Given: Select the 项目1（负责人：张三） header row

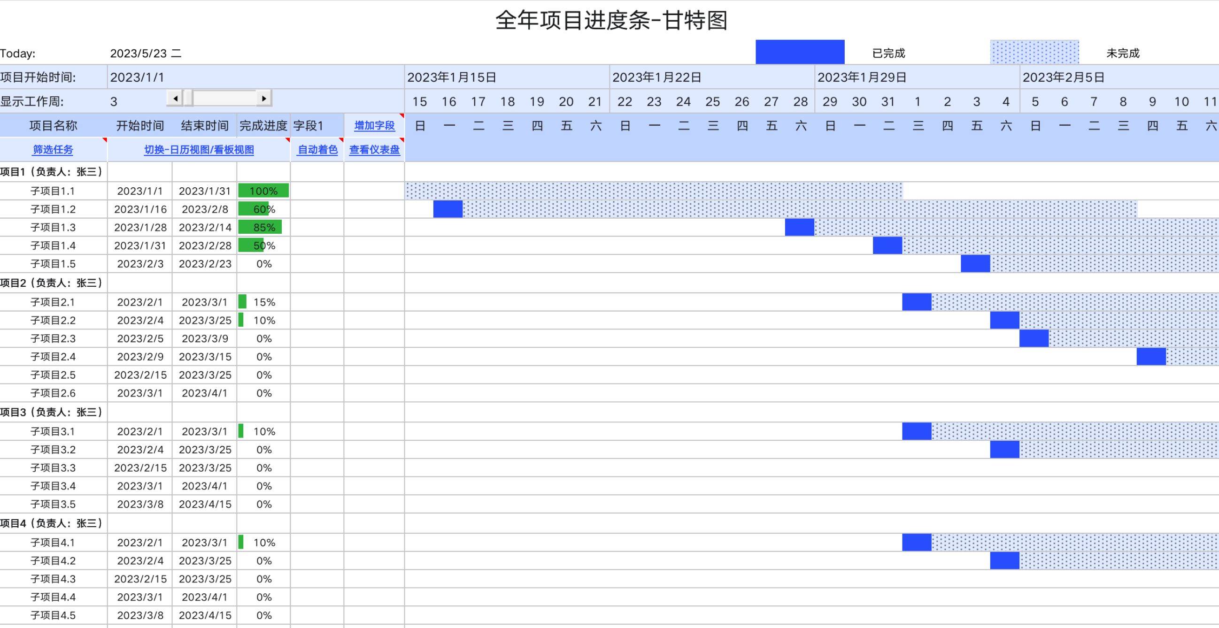Looking at the screenshot, I should click(53, 172).
